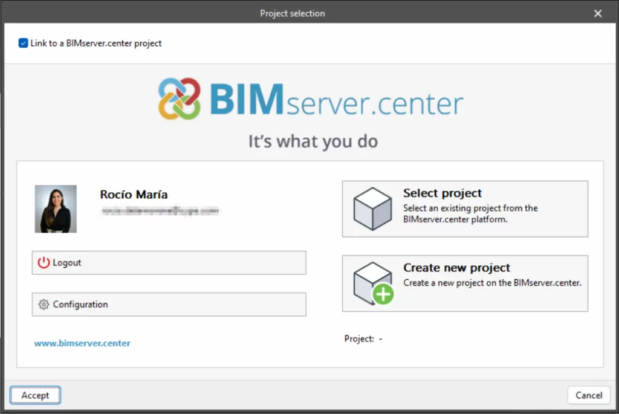The width and height of the screenshot is (619, 414).
Task: Choose Select project to pick existing project
Action: pyautogui.click(x=465, y=209)
